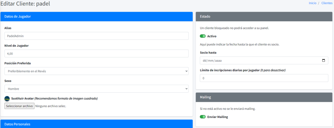The width and height of the screenshot is (334, 128).
Task: Click the Datos Personales panel header
Action: pos(97,124)
